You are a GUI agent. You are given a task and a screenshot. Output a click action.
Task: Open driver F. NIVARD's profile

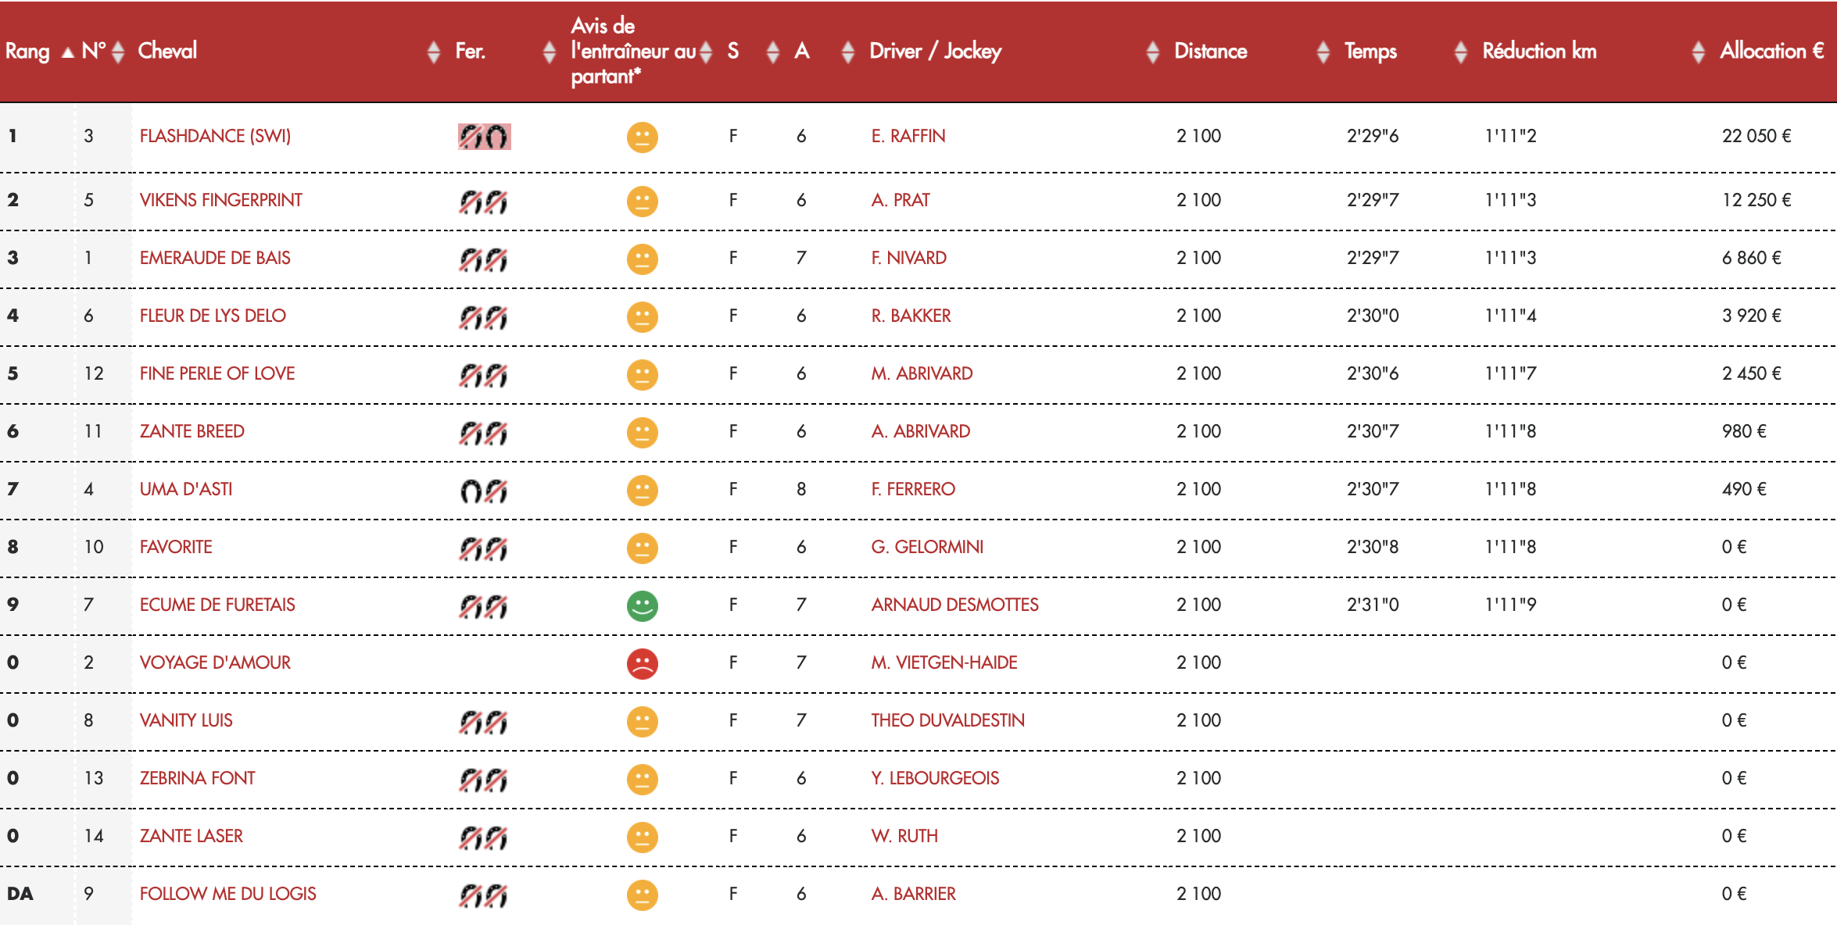[x=909, y=258]
